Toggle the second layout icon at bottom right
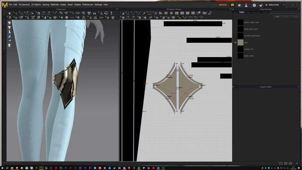302x170 pixels. [x=285, y=163]
